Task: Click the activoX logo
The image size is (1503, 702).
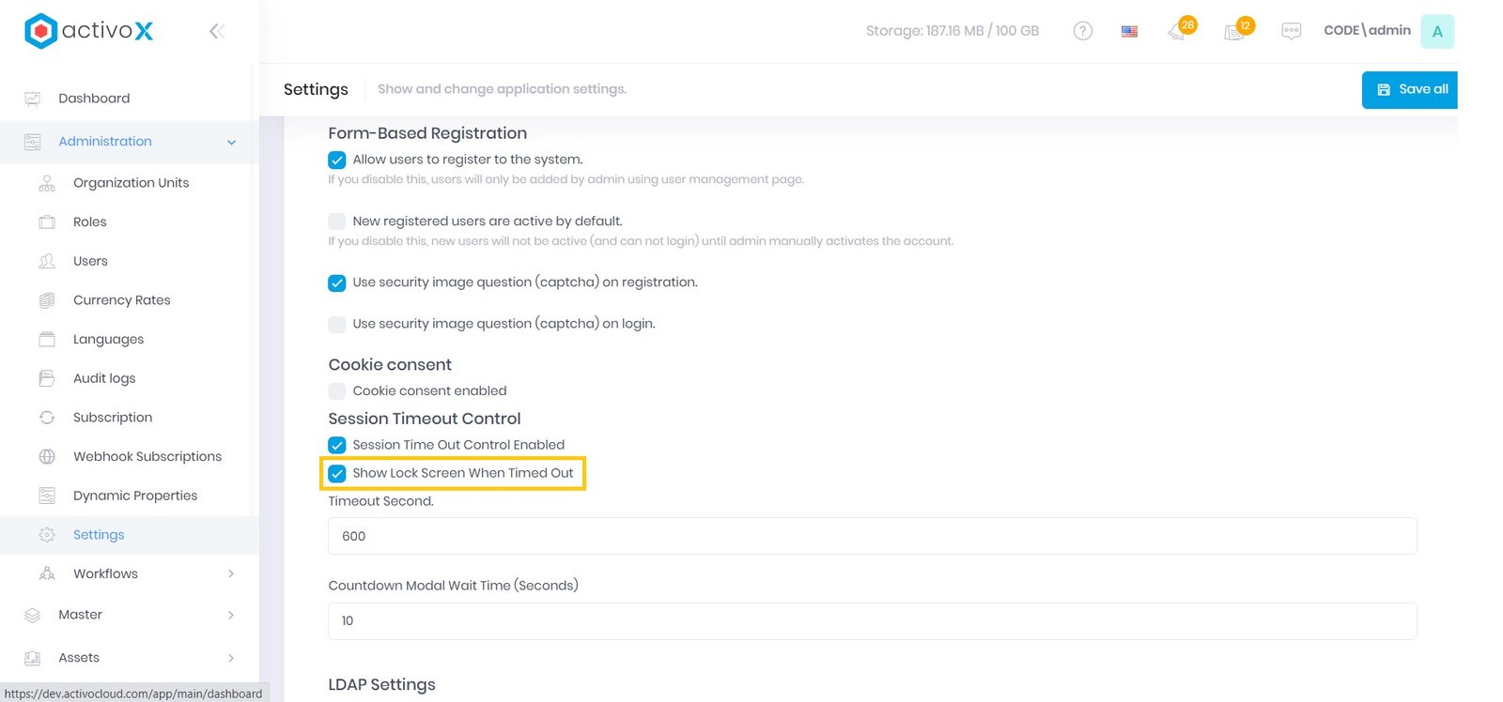Action: click(88, 31)
